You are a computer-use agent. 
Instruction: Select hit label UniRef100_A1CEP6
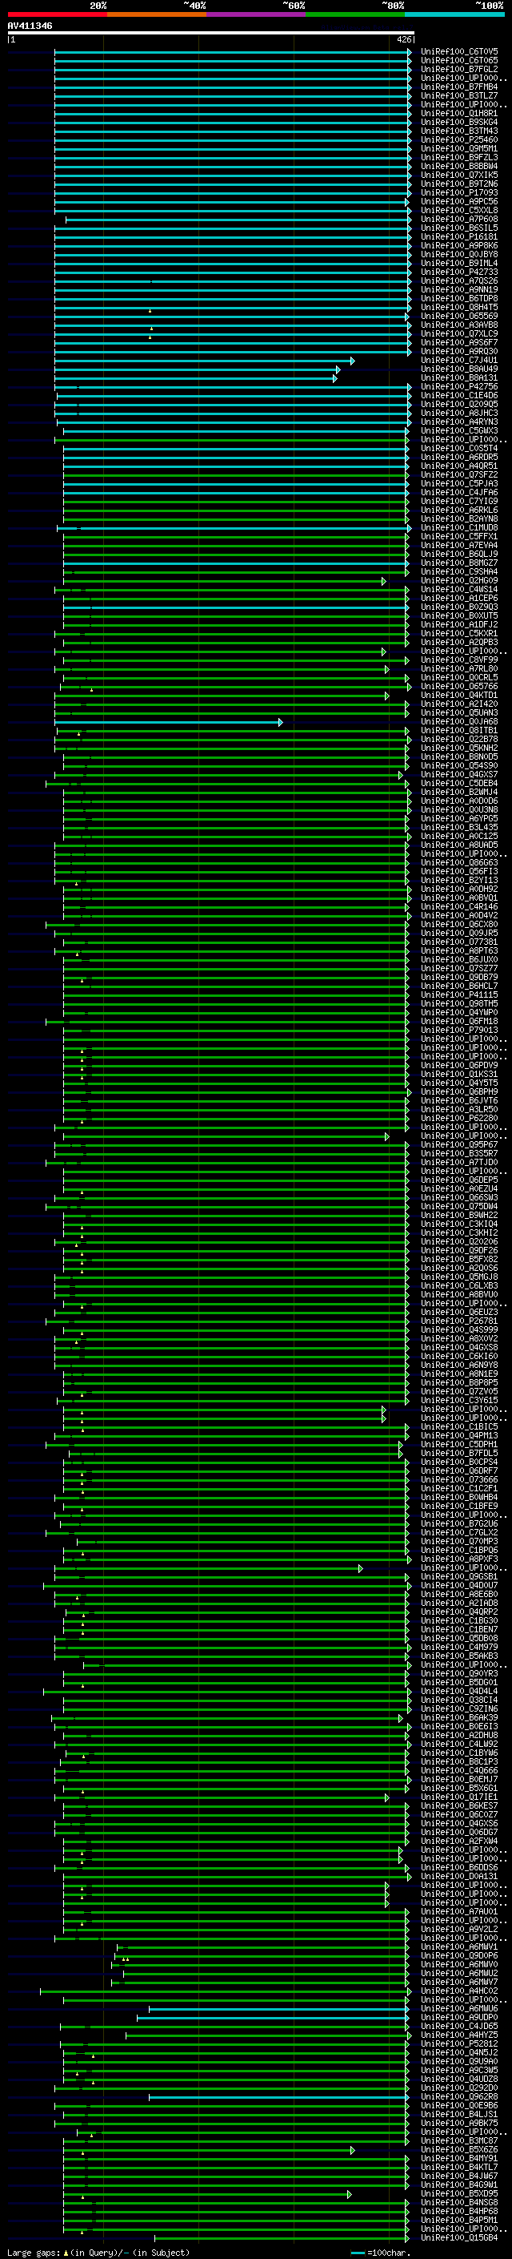point(459,598)
